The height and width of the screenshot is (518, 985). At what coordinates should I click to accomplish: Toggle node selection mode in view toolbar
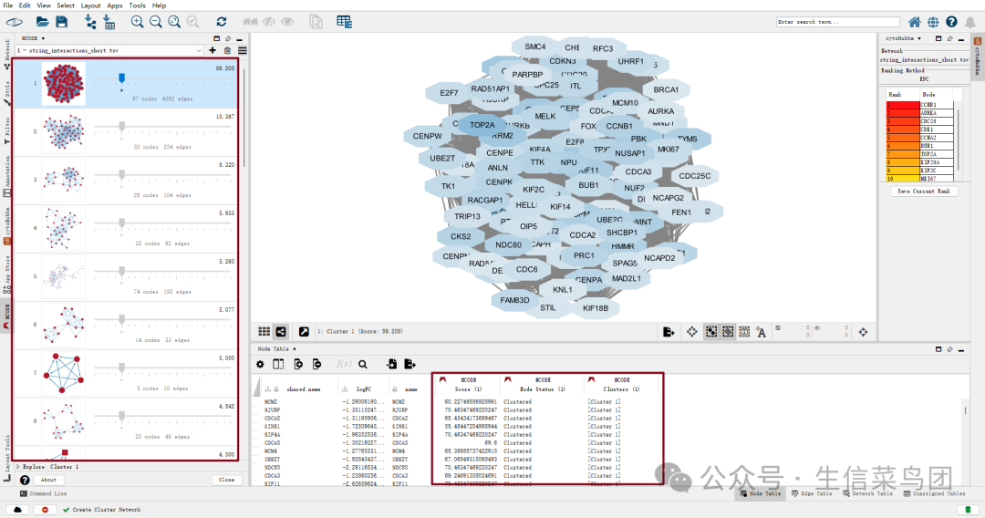point(711,332)
